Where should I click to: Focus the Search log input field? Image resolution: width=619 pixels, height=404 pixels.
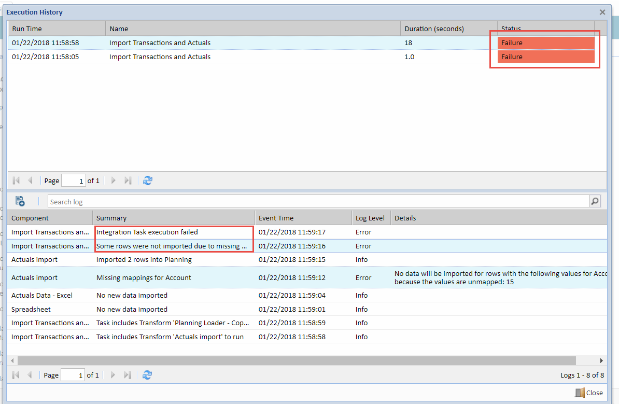[x=319, y=201]
